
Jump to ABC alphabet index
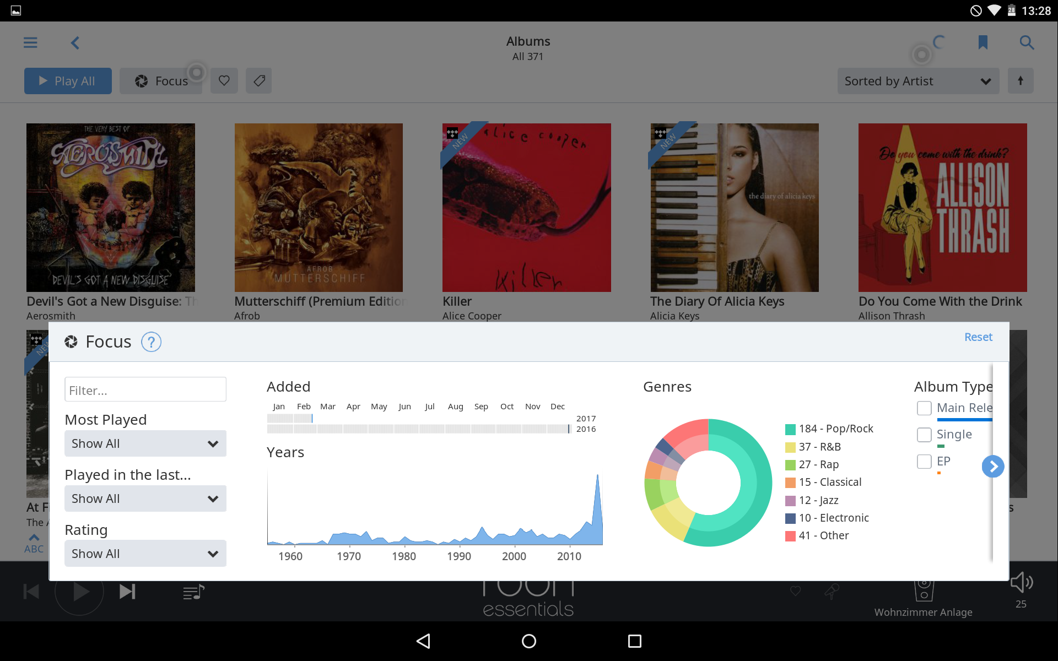pos(34,544)
